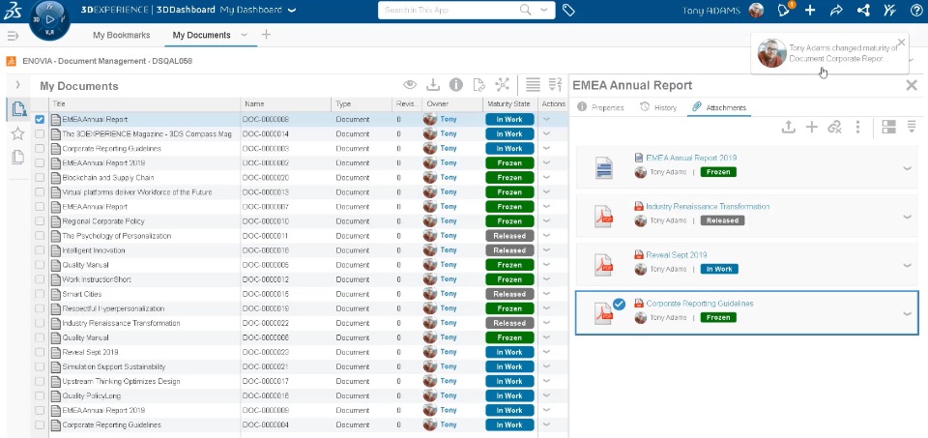Expand EMEA Annual Report 2019 attachment card
Image resolution: width=928 pixels, height=438 pixels.
pos(907,168)
